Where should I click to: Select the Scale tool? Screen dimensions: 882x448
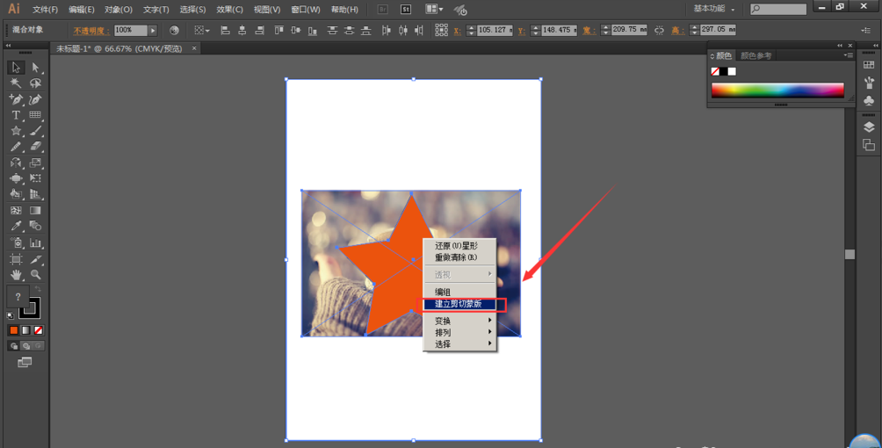click(35, 163)
